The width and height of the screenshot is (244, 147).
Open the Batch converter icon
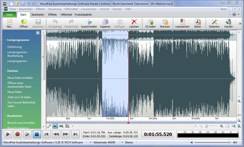click(x=198, y=22)
